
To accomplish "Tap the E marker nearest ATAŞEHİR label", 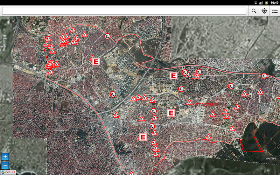I will [x=171, y=113].
